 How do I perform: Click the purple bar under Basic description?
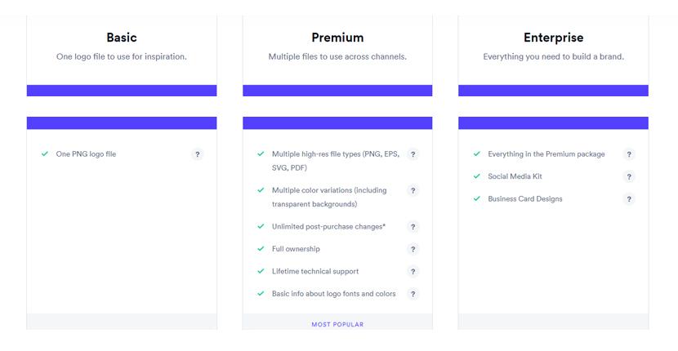coord(122,91)
